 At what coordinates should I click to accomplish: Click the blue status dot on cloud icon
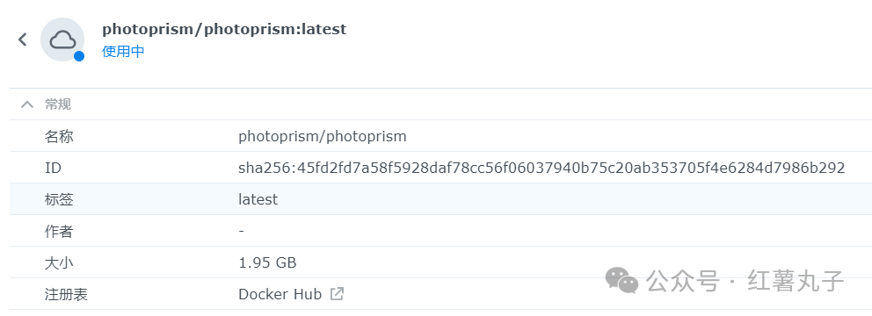(79, 56)
